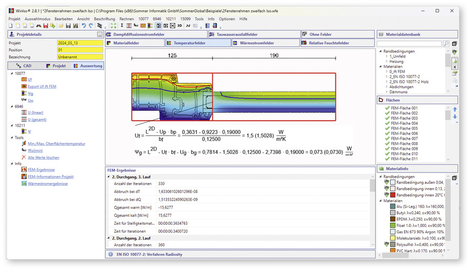Open the Export Uf ift FEM link
470x270 pixels.
42,87
